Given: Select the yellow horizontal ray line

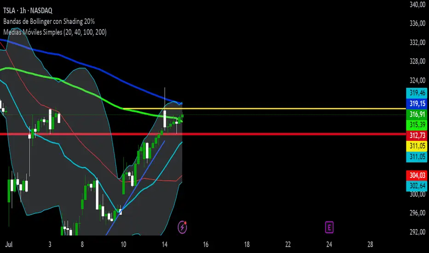Looking at the screenshot, I should tap(264, 109).
